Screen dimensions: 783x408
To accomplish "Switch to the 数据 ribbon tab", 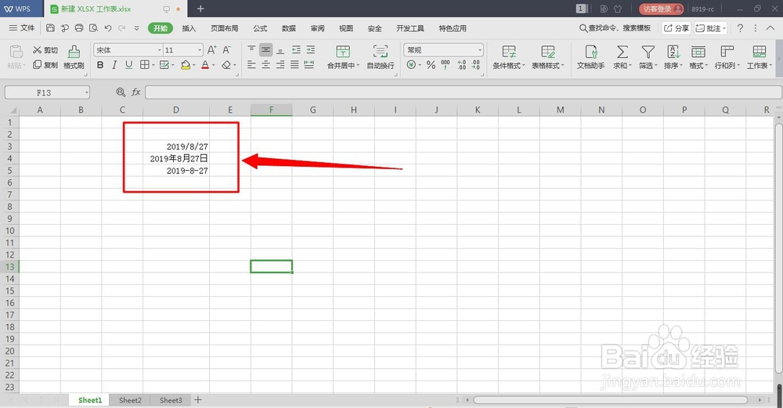I will pos(289,28).
